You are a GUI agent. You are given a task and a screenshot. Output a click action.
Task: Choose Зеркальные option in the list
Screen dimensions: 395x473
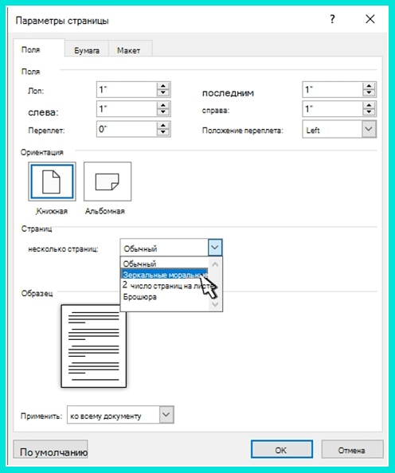coord(165,275)
